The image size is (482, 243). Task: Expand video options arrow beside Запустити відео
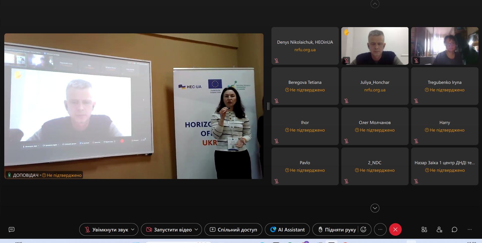[x=196, y=229]
